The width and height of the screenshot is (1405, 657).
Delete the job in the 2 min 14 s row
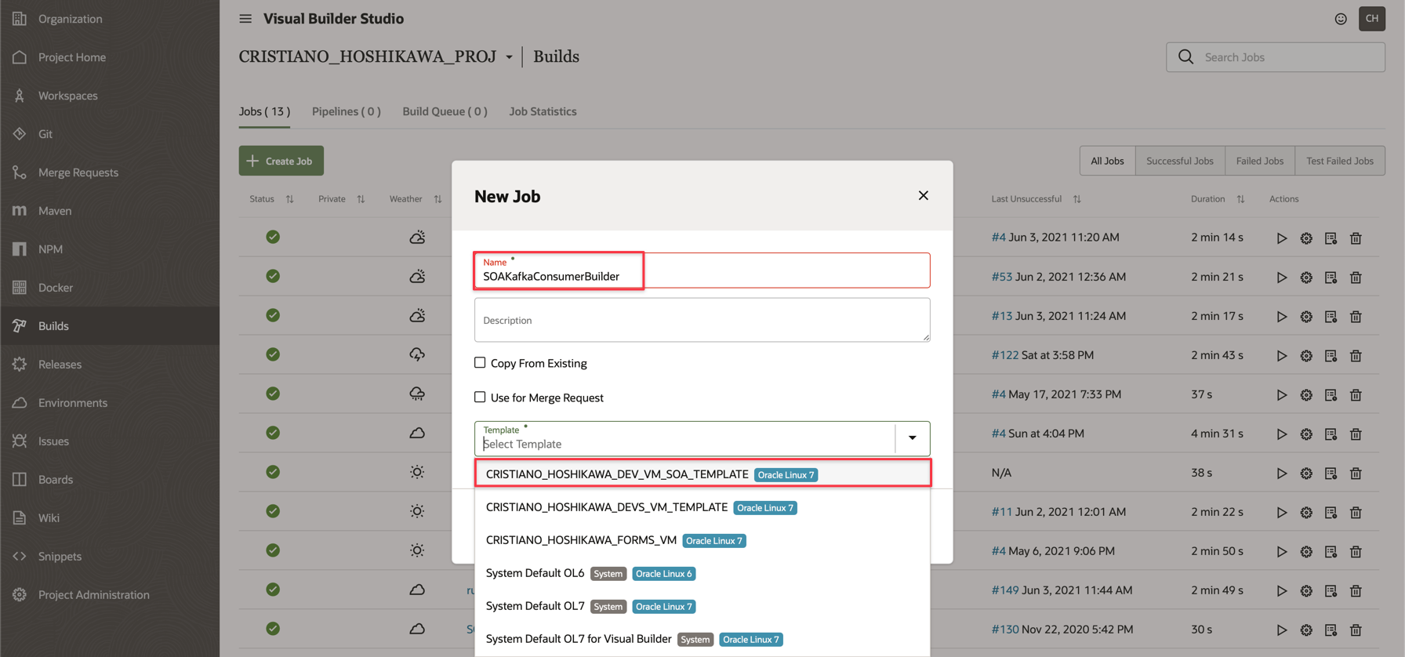(1356, 238)
